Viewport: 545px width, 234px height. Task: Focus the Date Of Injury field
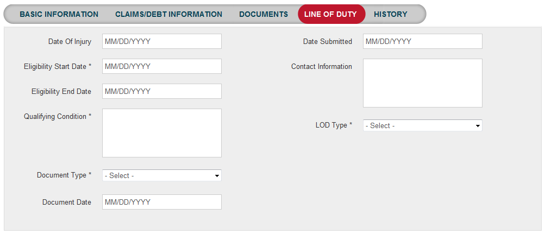(161, 41)
